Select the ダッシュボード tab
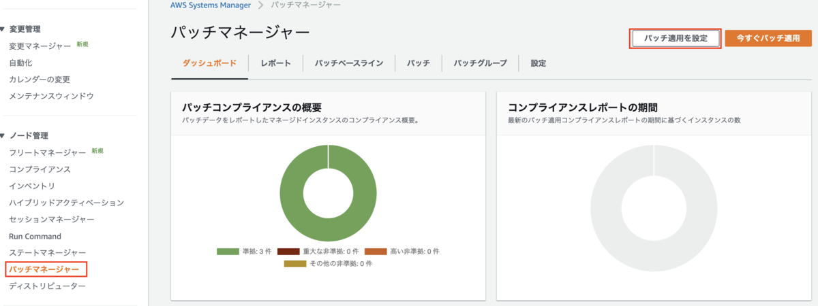 click(x=209, y=63)
